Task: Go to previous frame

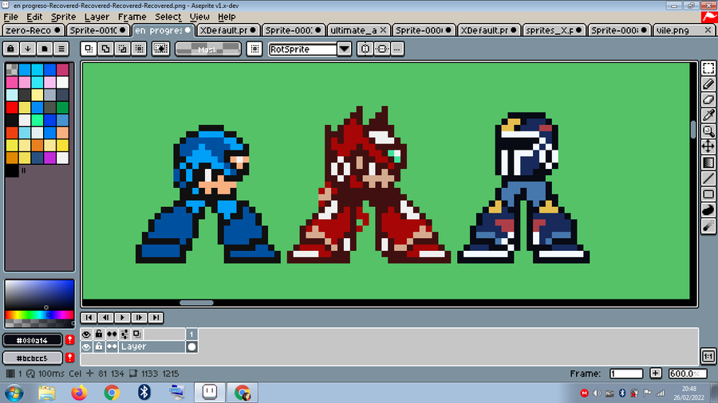Action: point(106,318)
